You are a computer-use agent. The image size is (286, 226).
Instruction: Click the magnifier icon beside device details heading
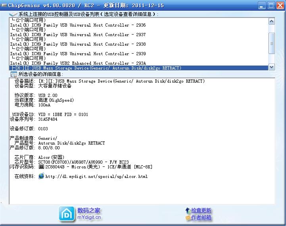13,74
